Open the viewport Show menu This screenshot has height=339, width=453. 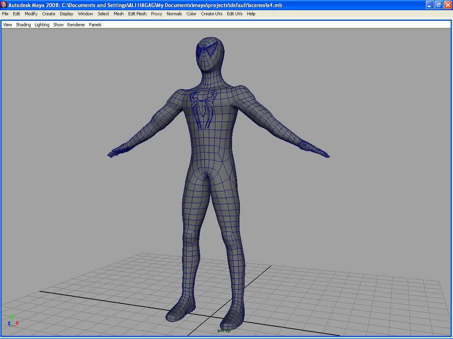tap(58, 25)
